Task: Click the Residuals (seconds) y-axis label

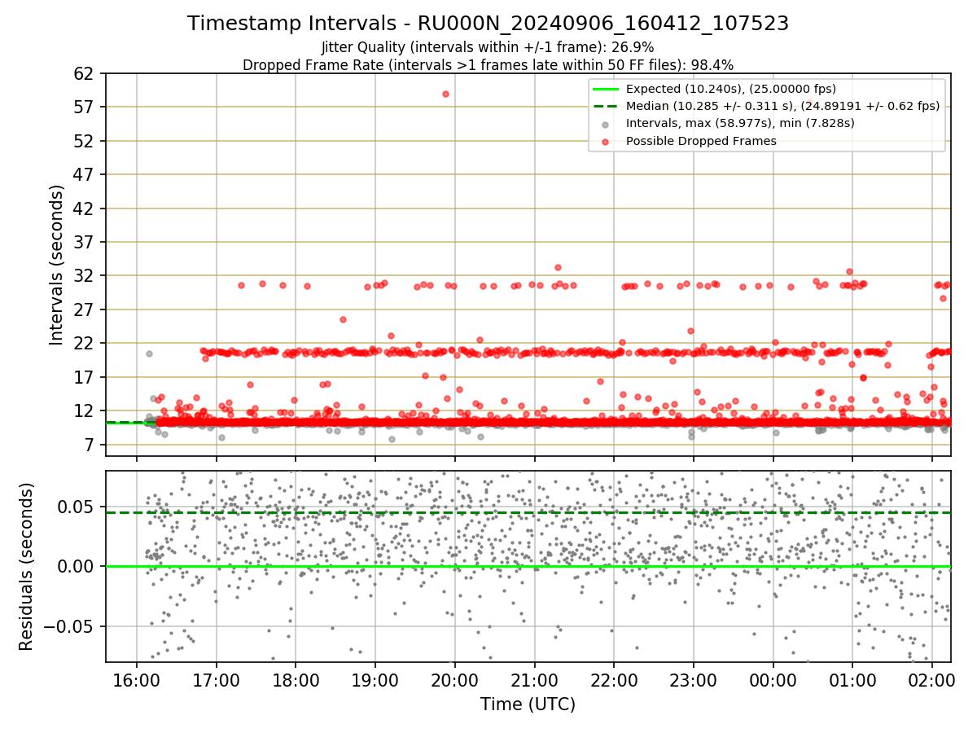Action: [x=27, y=566]
